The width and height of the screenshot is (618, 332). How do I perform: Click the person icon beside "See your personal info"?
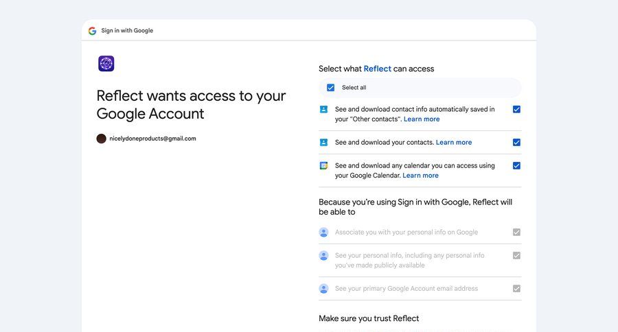(x=323, y=256)
